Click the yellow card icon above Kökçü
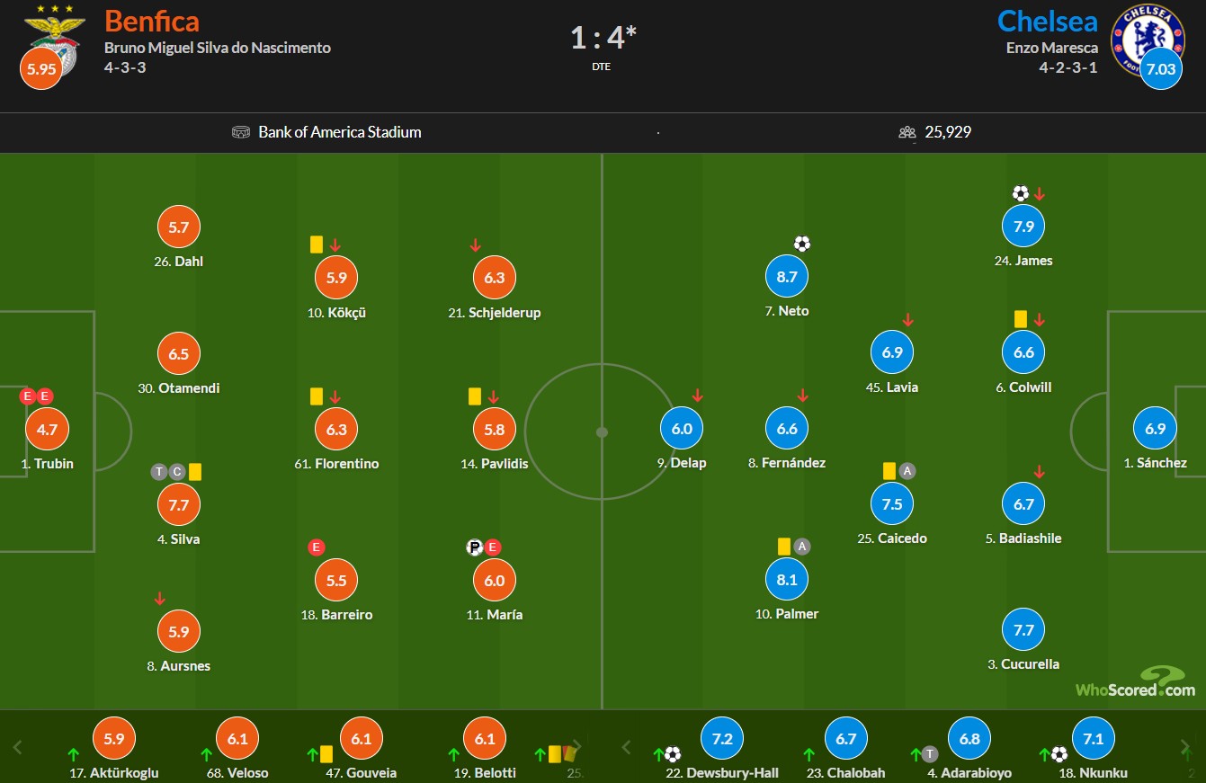 click(317, 245)
